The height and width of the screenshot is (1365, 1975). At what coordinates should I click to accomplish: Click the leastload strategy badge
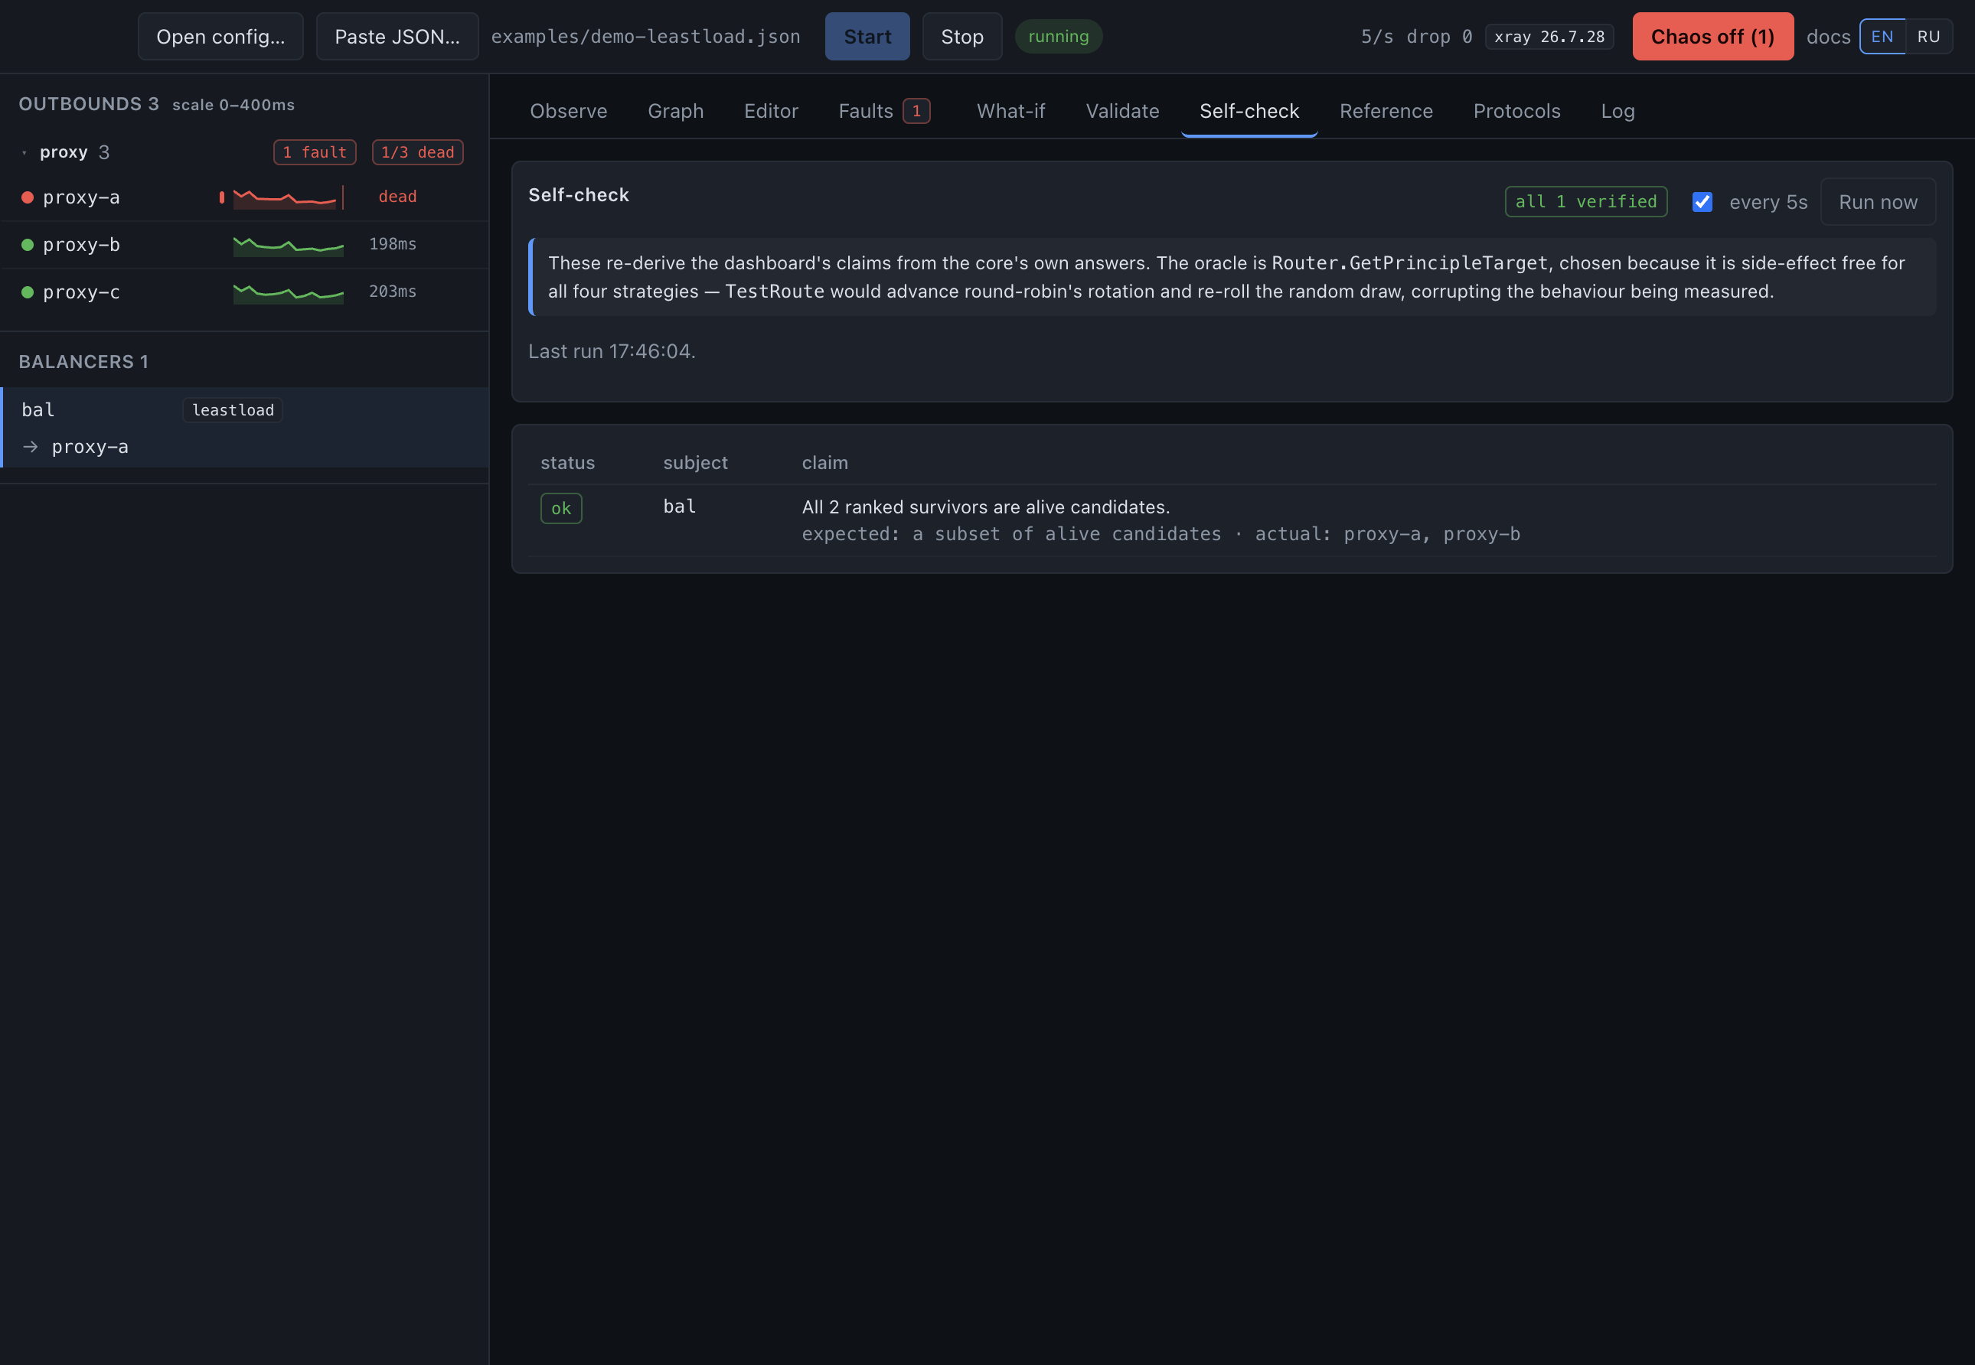coord(233,411)
